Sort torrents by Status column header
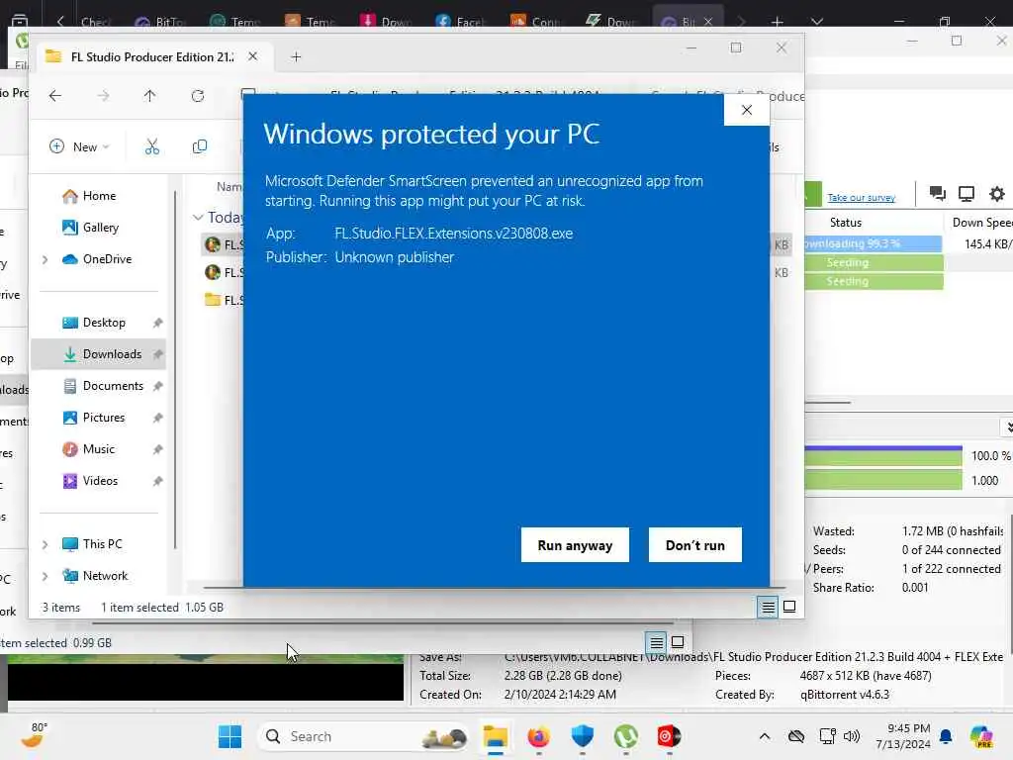 [846, 223]
